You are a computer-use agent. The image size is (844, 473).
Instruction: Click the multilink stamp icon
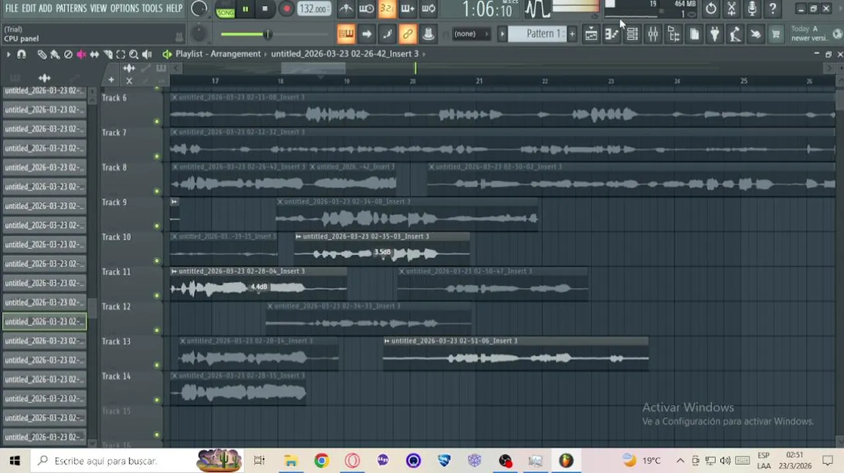428,34
